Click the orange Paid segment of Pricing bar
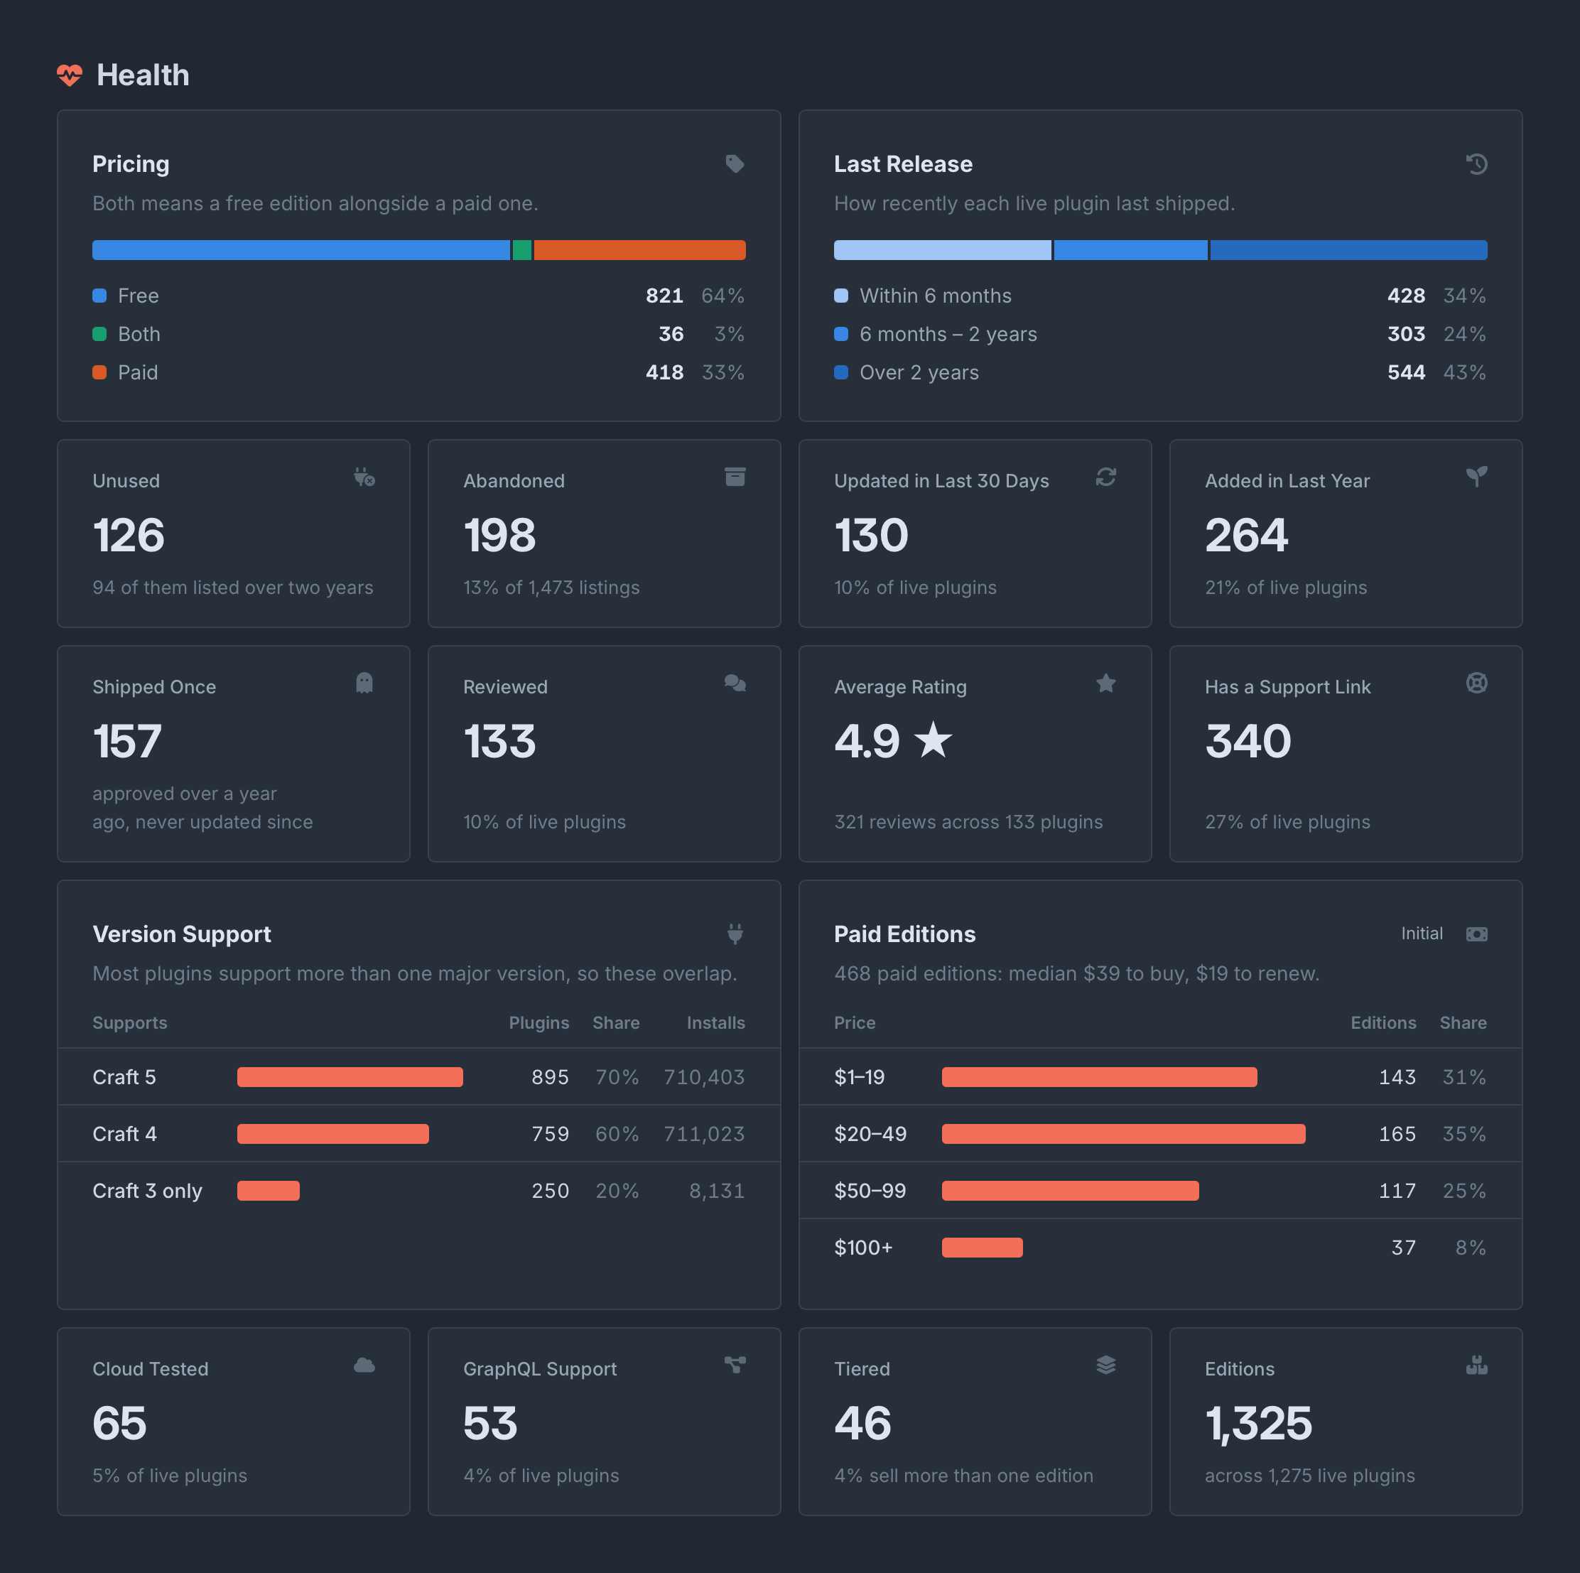The image size is (1580, 1573). pos(639,250)
